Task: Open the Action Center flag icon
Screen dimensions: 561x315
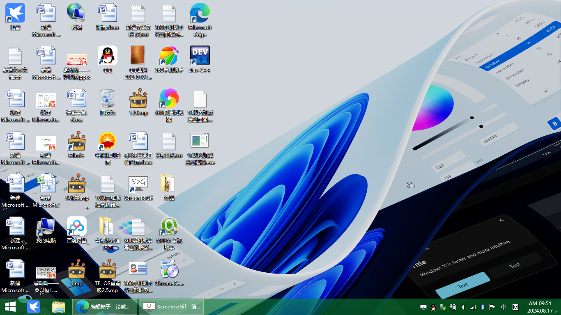Action: (x=492, y=307)
